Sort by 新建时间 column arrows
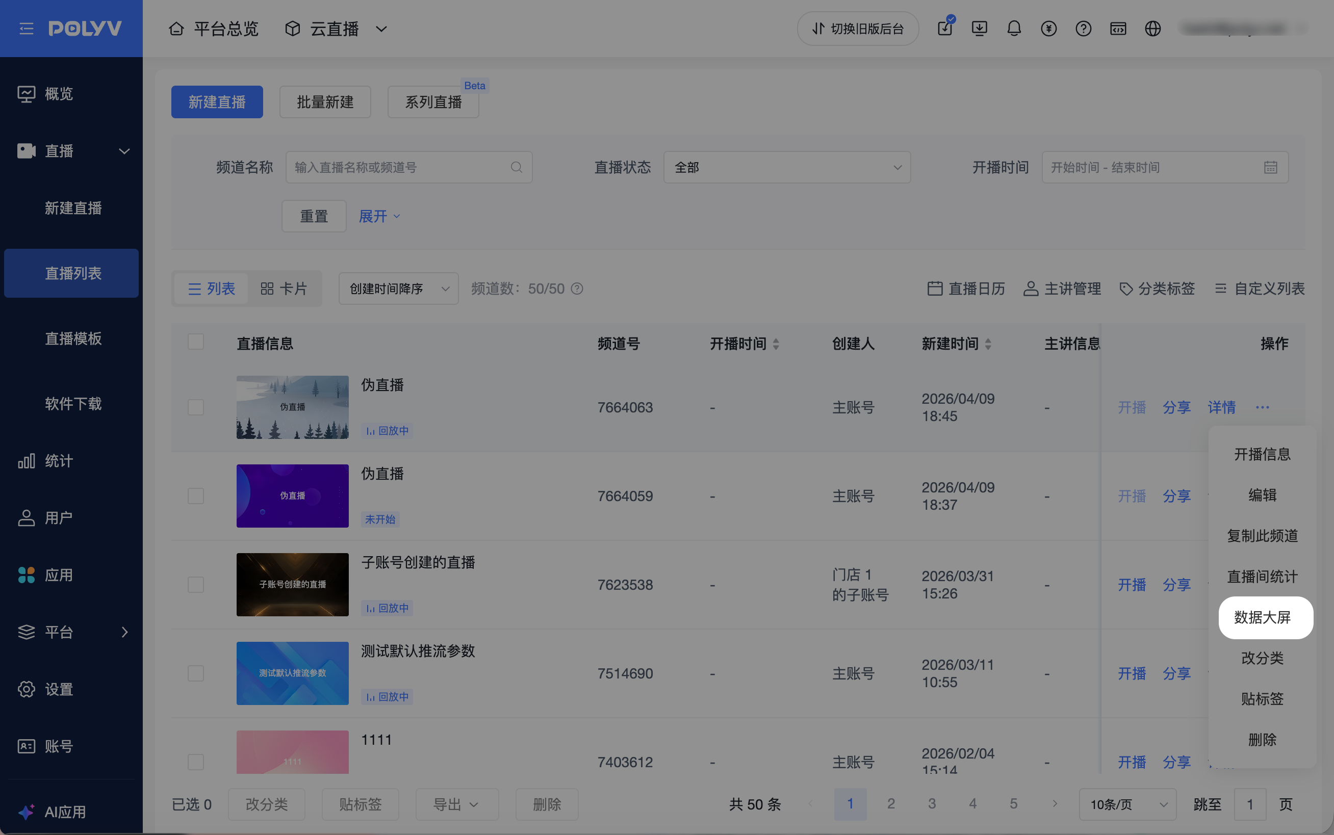1334x835 pixels. click(988, 344)
